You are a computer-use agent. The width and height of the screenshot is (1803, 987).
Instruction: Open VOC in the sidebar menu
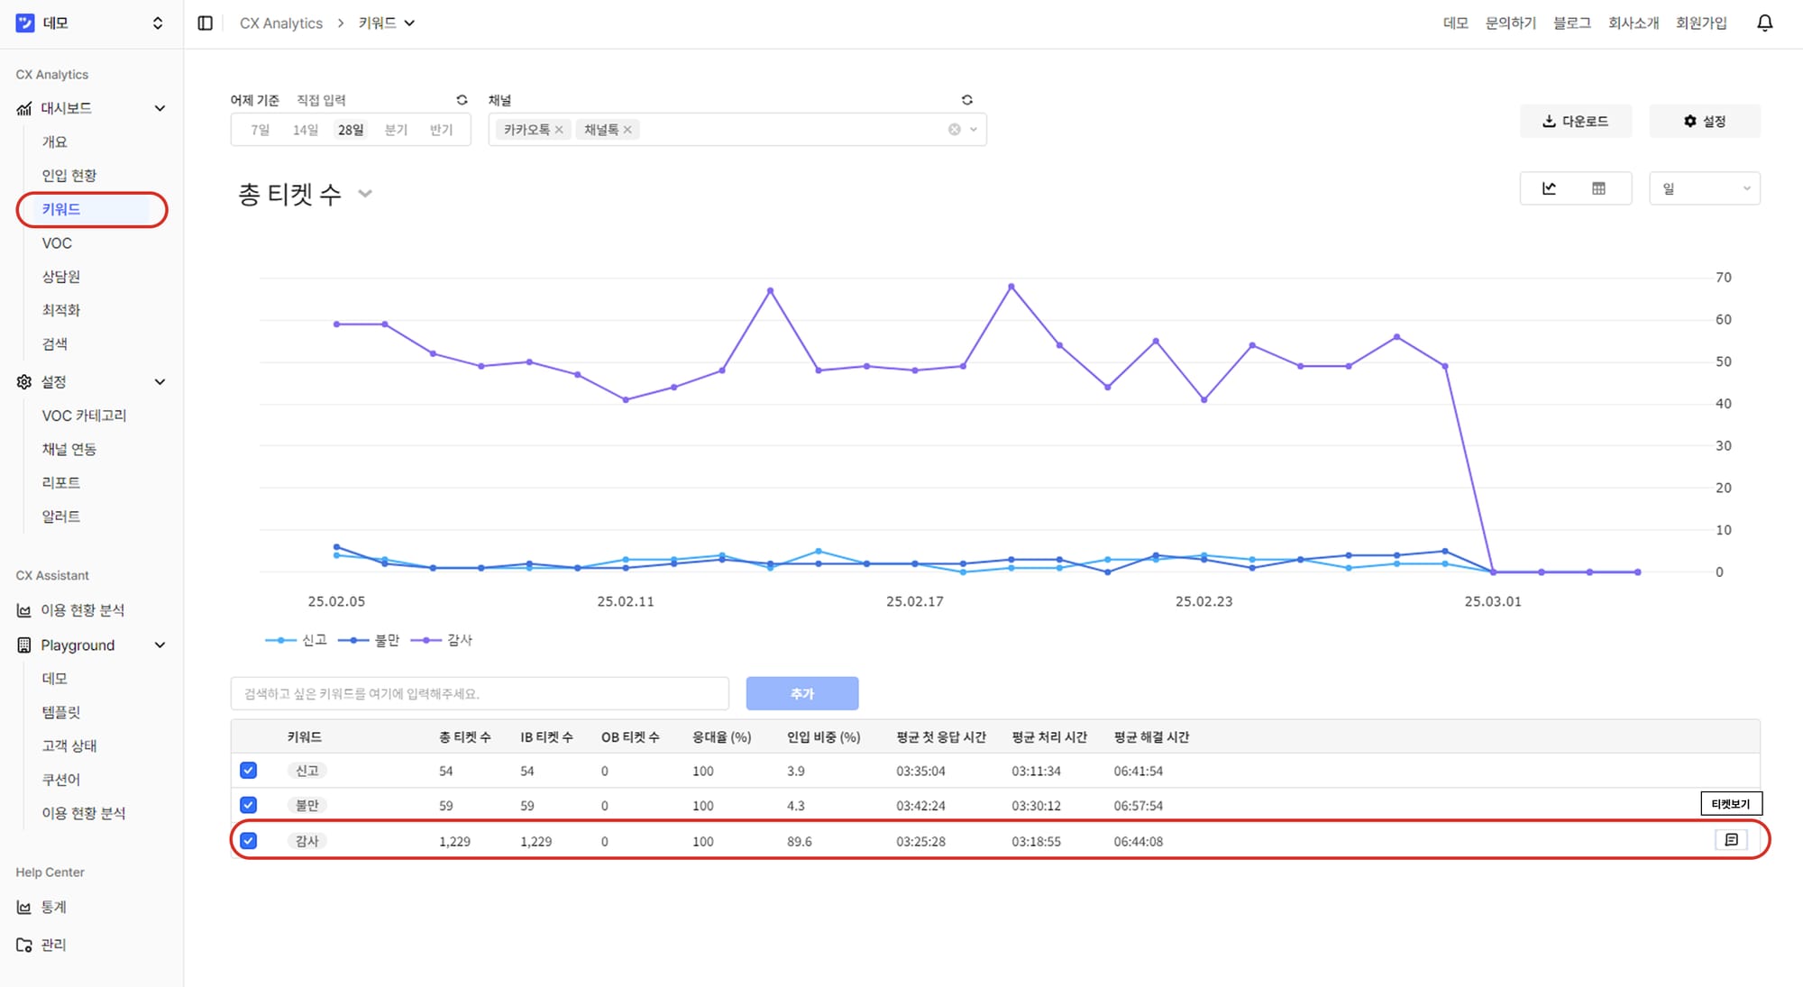click(x=57, y=243)
